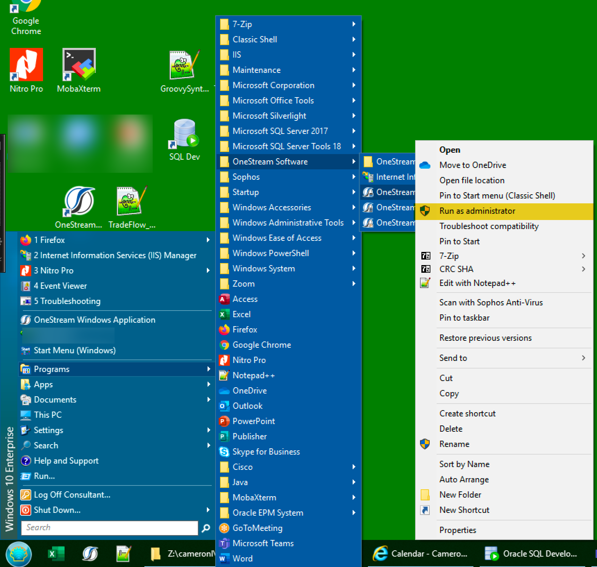This screenshot has width=597, height=567.
Task: Expand the Send to submenu
Action: 504,358
